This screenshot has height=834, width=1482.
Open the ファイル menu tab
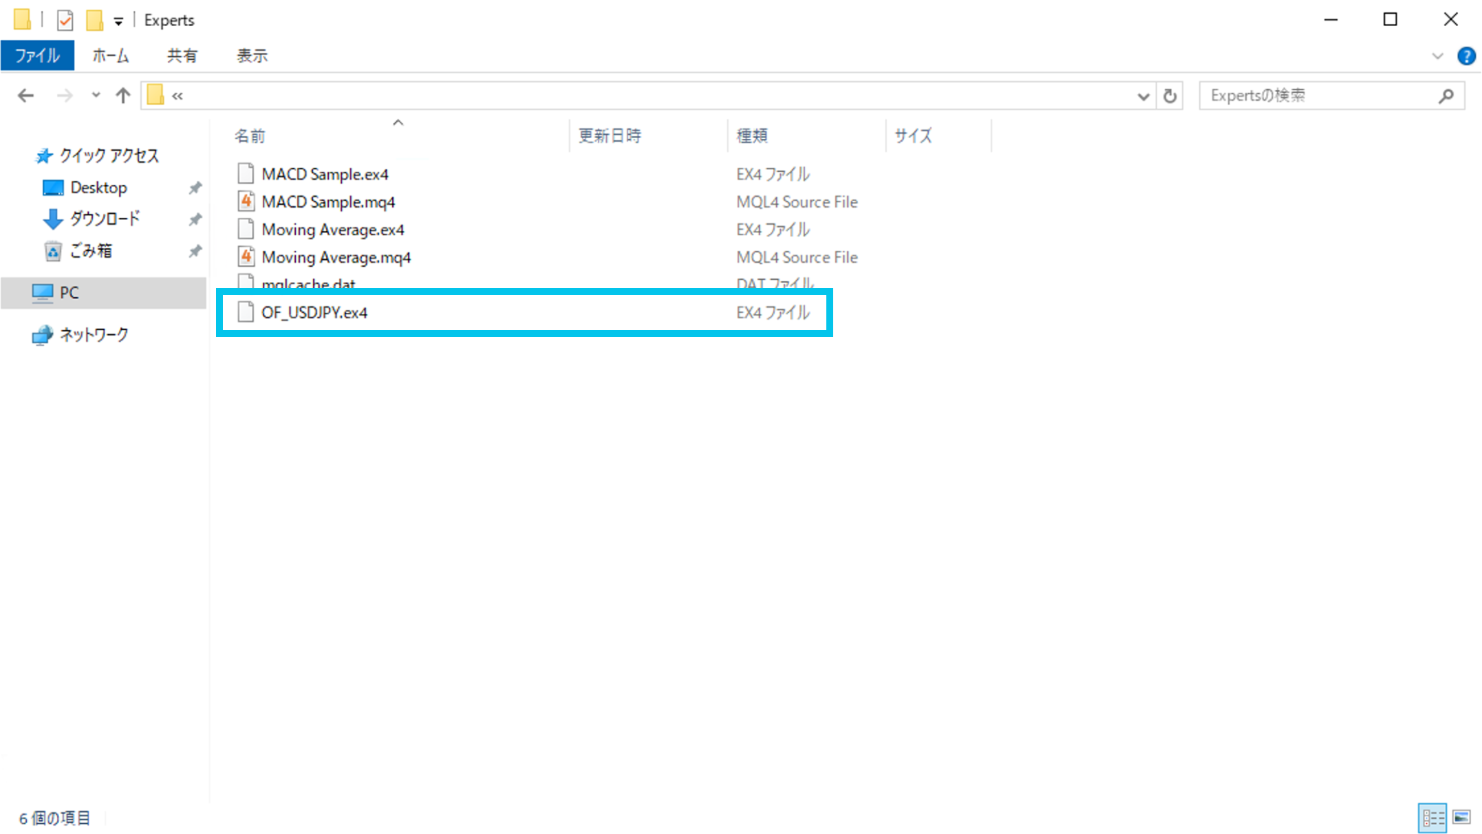coord(37,56)
